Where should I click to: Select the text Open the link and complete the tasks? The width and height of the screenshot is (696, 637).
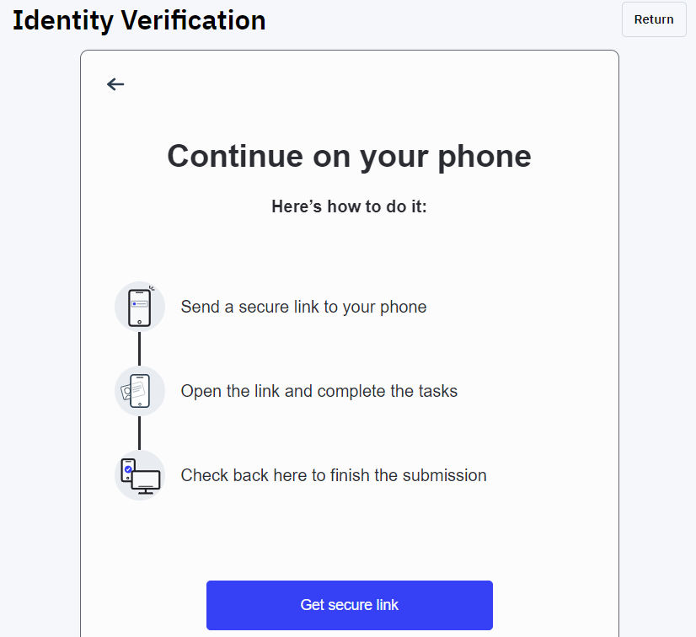pyautogui.click(x=319, y=391)
